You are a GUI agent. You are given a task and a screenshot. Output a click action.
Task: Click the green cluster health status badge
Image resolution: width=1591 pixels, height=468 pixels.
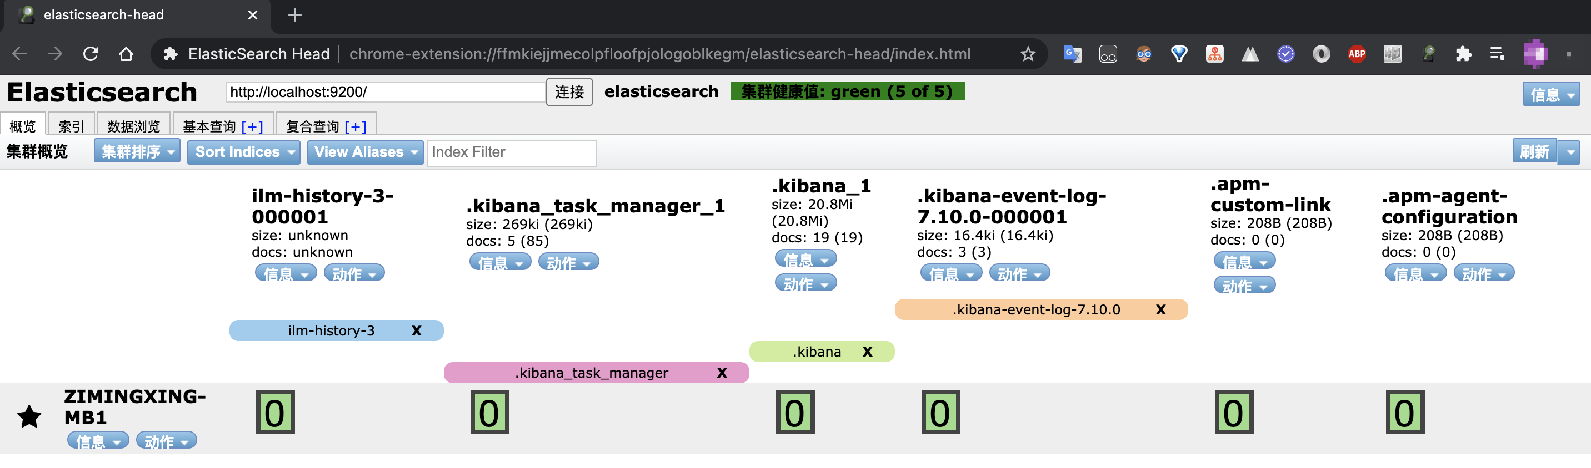click(x=847, y=91)
